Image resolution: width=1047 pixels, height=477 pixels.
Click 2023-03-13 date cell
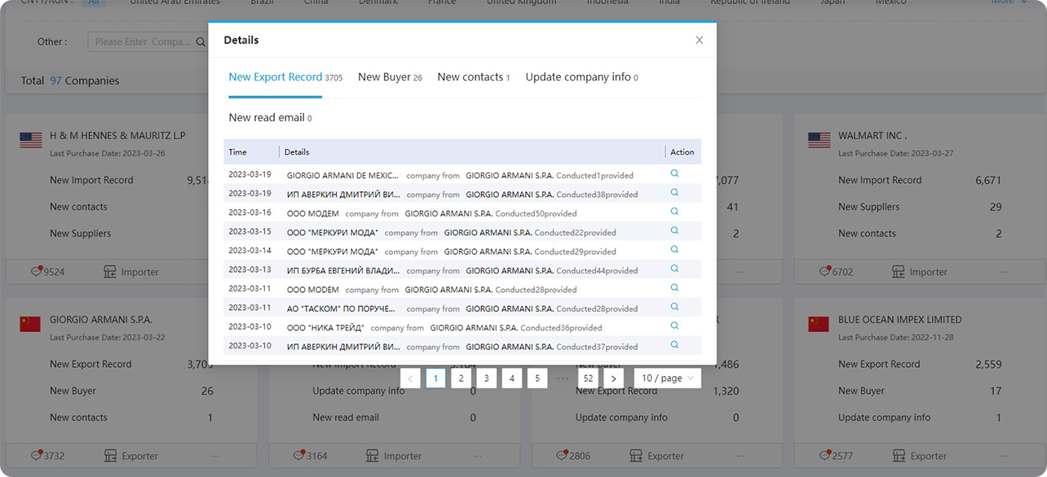(x=250, y=269)
